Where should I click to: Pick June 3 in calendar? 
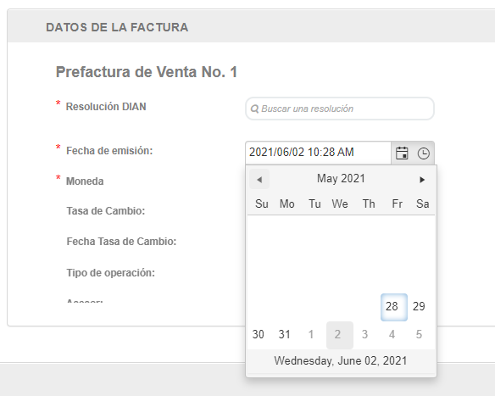(365, 334)
